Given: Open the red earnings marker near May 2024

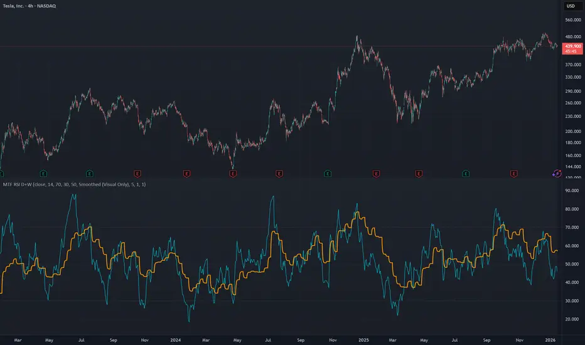Looking at the screenshot, I should tap(233, 173).
